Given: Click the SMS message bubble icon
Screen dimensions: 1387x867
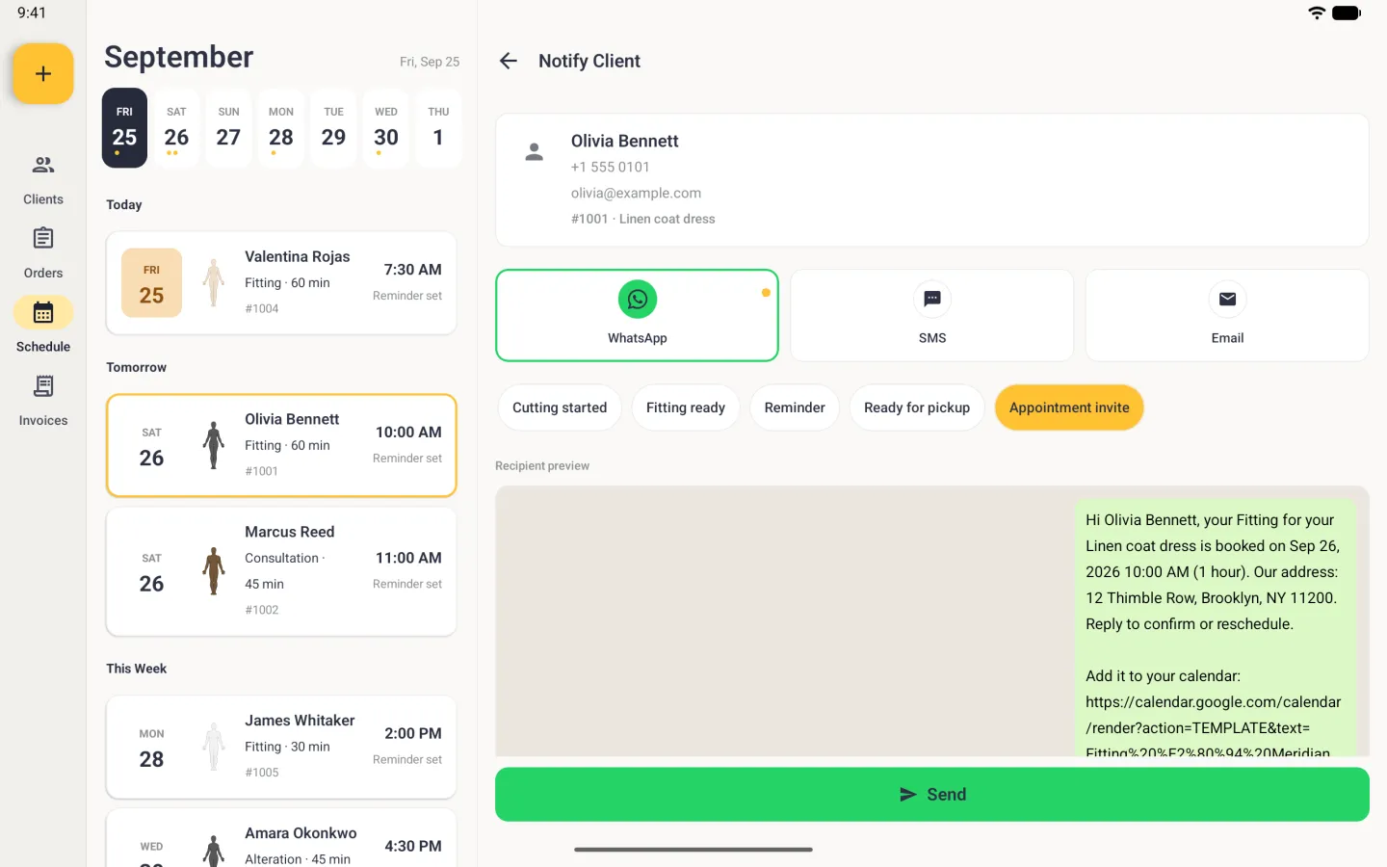Looking at the screenshot, I should point(932,300).
